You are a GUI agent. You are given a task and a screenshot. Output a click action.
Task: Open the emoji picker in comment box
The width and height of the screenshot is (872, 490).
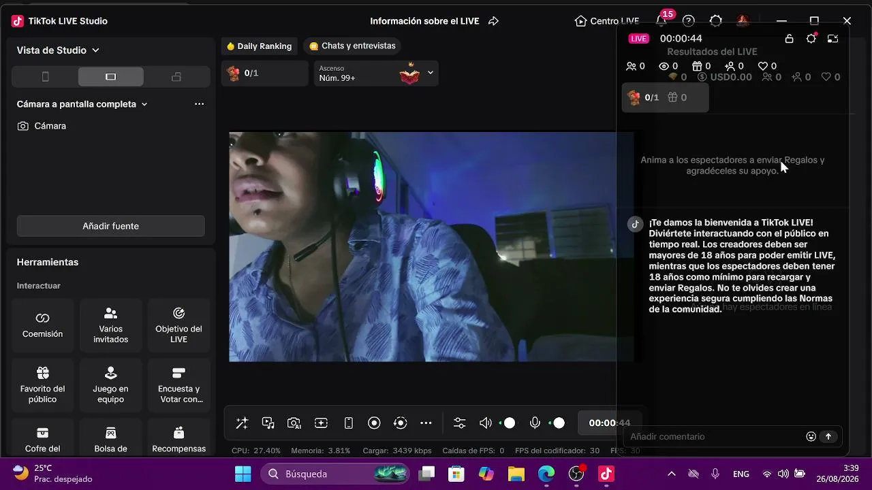pyautogui.click(x=811, y=436)
